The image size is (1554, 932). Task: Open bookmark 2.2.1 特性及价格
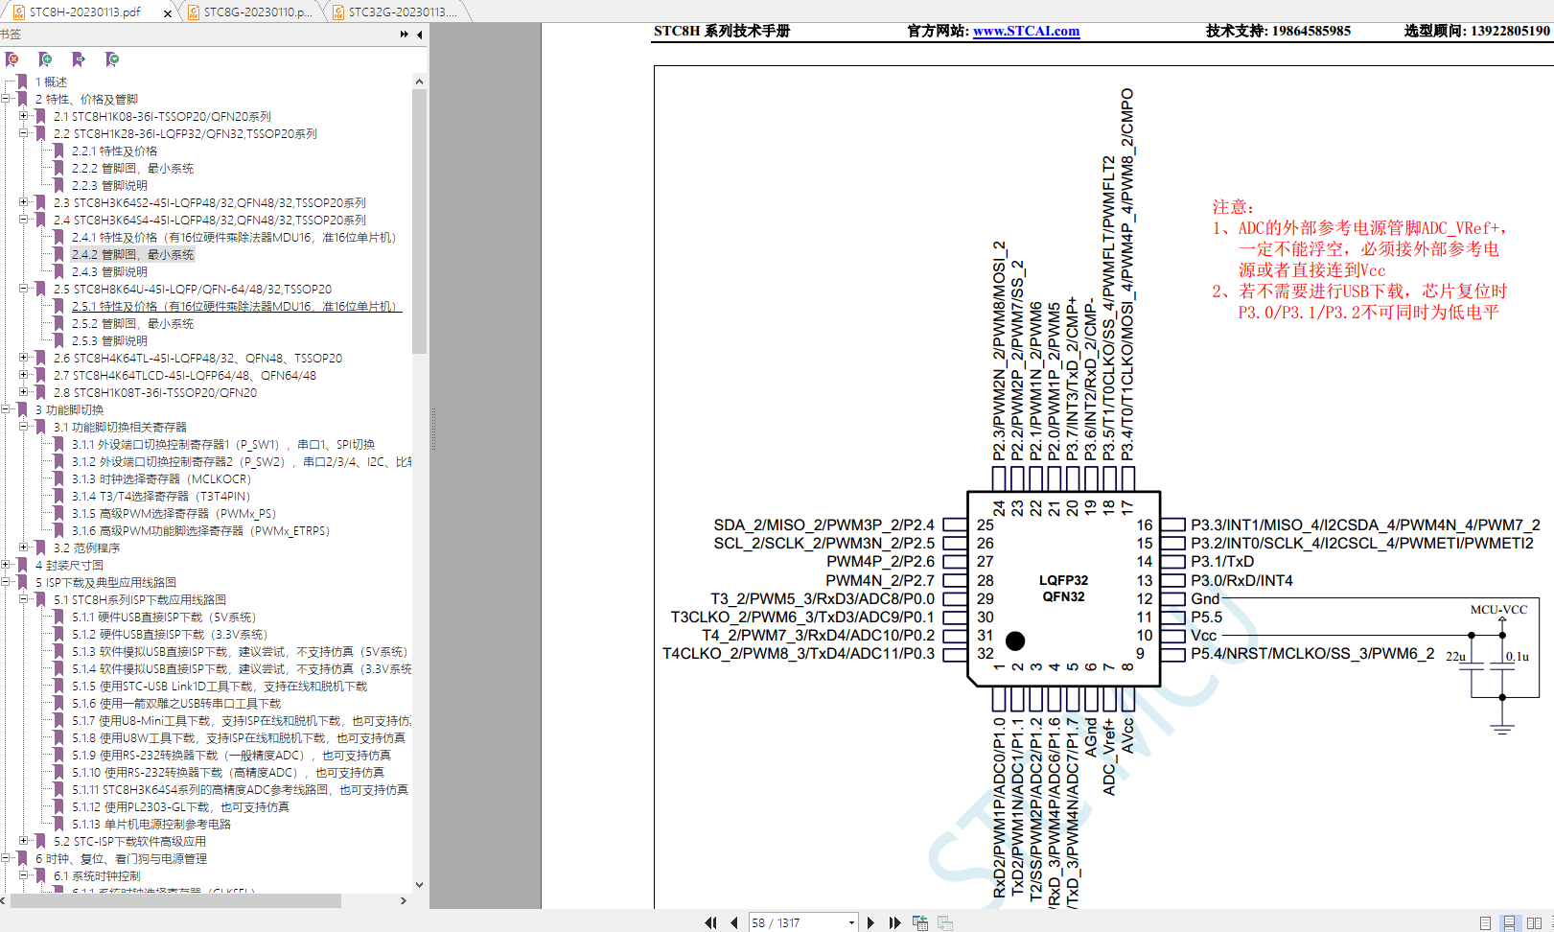click(x=114, y=151)
